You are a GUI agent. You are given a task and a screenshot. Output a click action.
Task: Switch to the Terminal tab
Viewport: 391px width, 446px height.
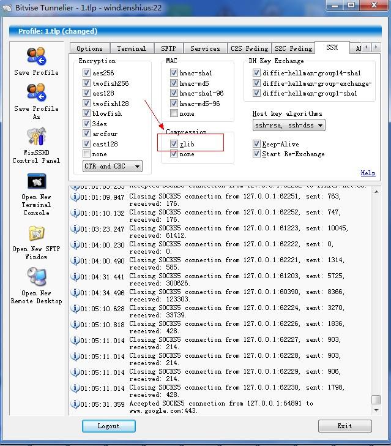click(132, 48)
